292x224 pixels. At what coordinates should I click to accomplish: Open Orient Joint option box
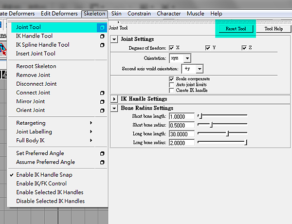[102, 111]
